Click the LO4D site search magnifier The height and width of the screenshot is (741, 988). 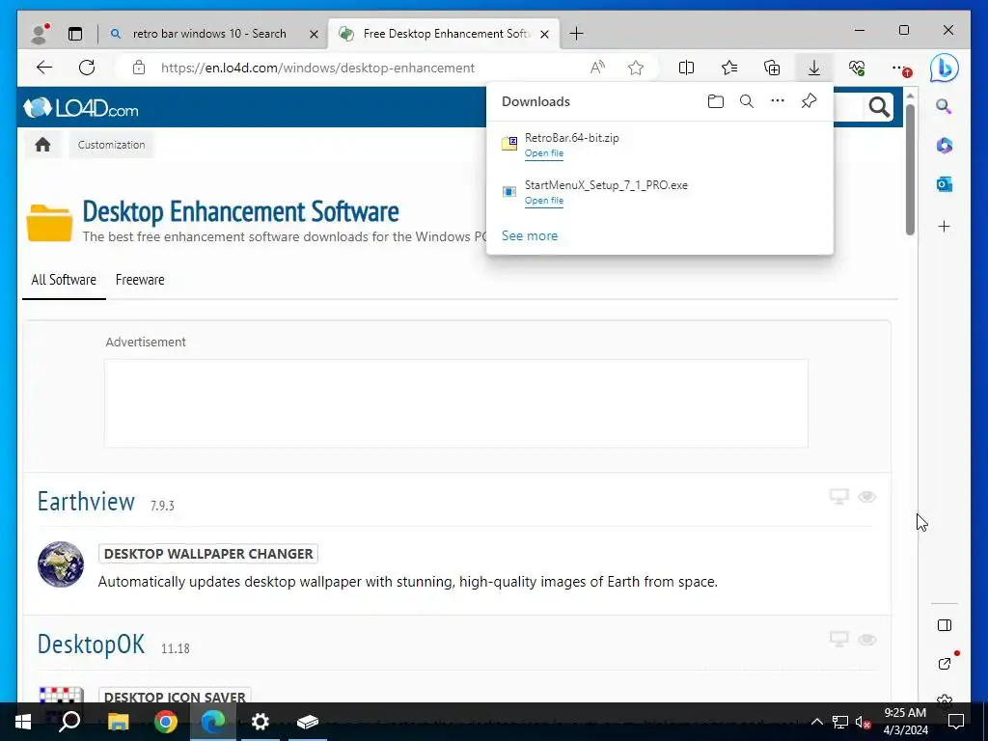[x=879, y=107]
